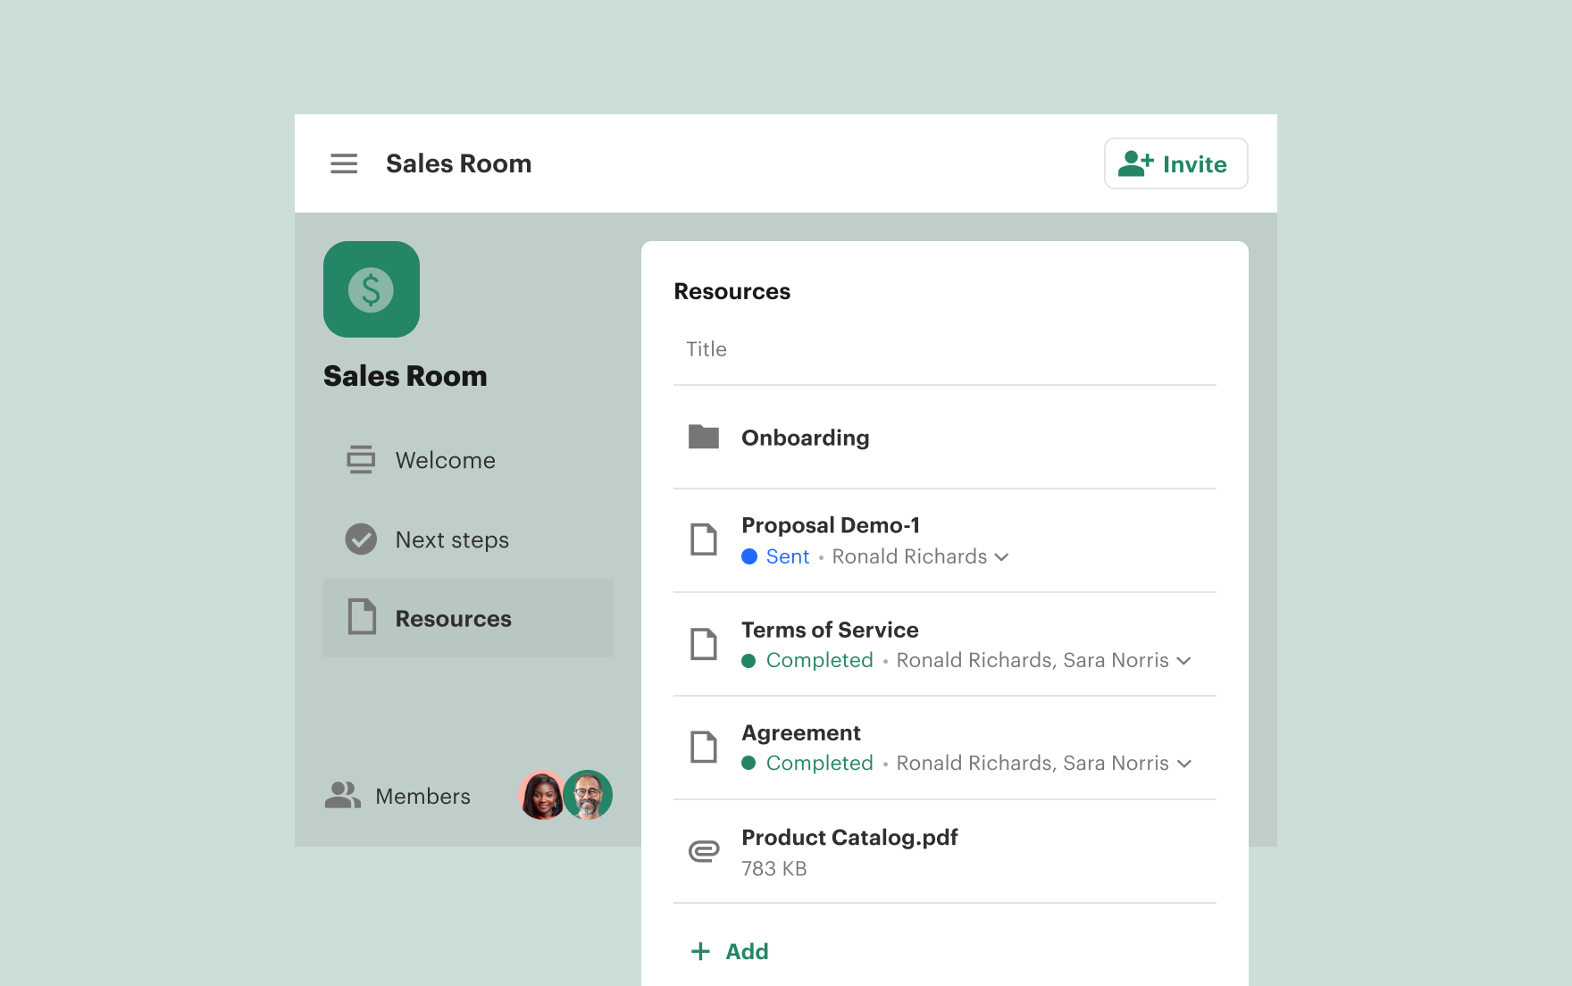Click Ronald Richards under Proposal Demo-1
Image resolution: width=1572 pixels, height=986 pixels.
pos(909,556)
